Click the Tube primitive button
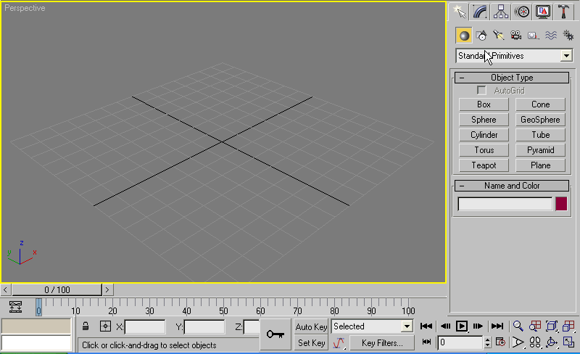The width and height of the screenshot is (580, 354). (540, 135)
